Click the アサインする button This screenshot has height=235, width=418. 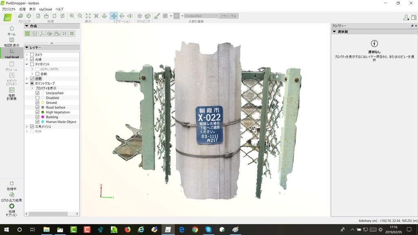(229, 16)
